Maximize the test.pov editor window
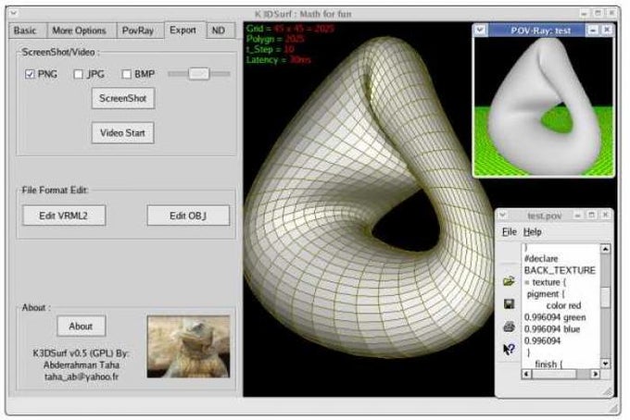Viewport: 630px width, 420px height. pyautogui.click(x=591, y=216)
